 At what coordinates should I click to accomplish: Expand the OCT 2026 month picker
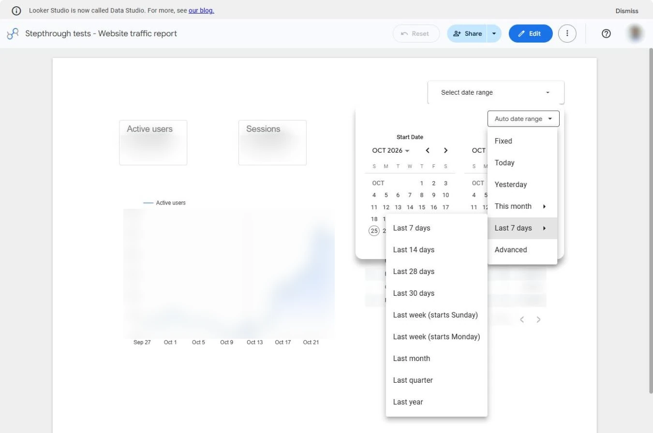tap(391, 150)
